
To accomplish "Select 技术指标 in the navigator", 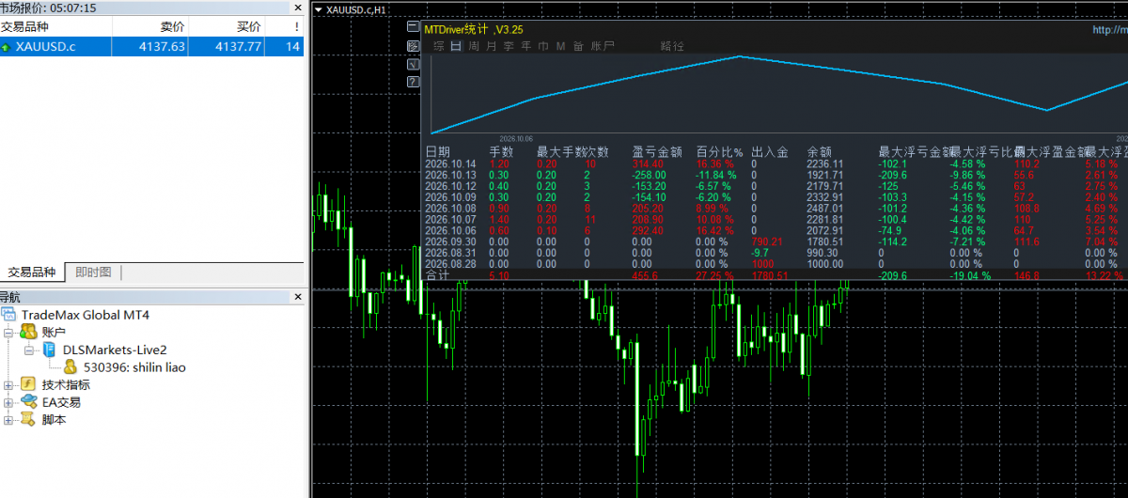I will pyautogui.click(x=66, y=384).
